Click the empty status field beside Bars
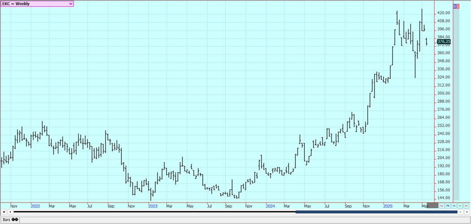 [244, 220]
